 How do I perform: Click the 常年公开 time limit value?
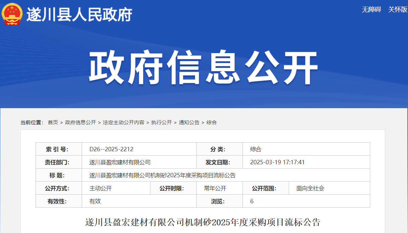(215, 188)
